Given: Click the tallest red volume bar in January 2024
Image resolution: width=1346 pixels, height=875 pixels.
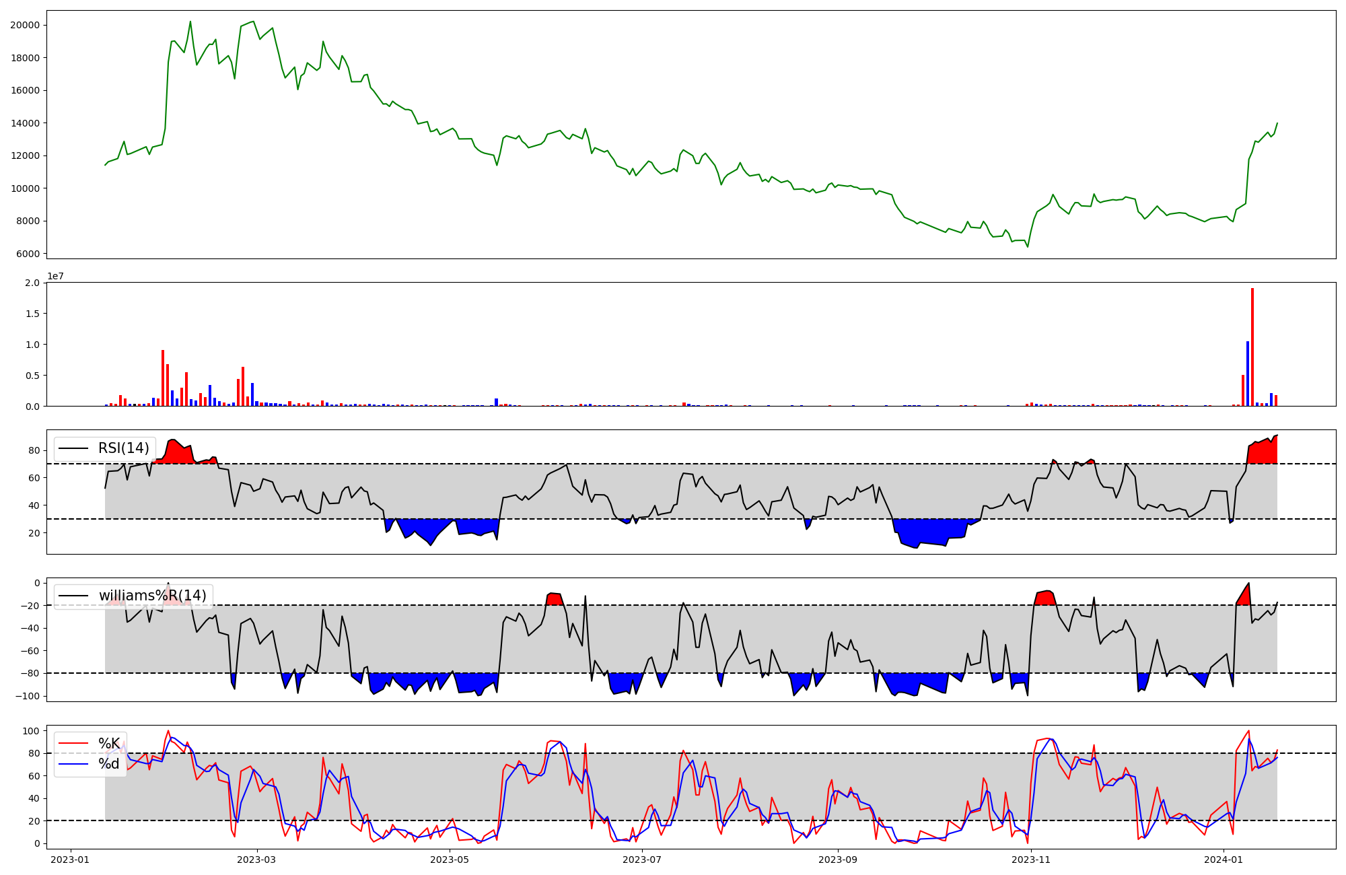Looking at the screenshot, I should [1252, 347].
